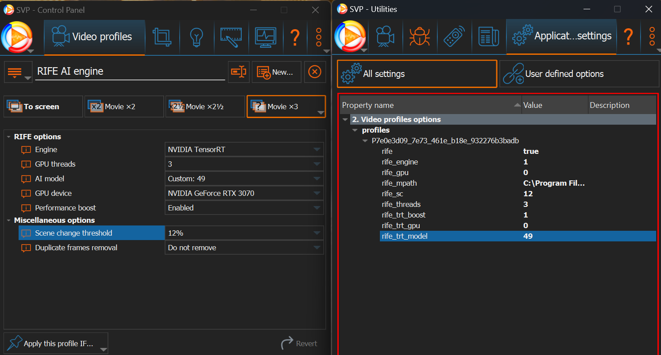Open the Engine dropdown NVIDIA TensorRT

pyautogui.click(x=244, y=150)
